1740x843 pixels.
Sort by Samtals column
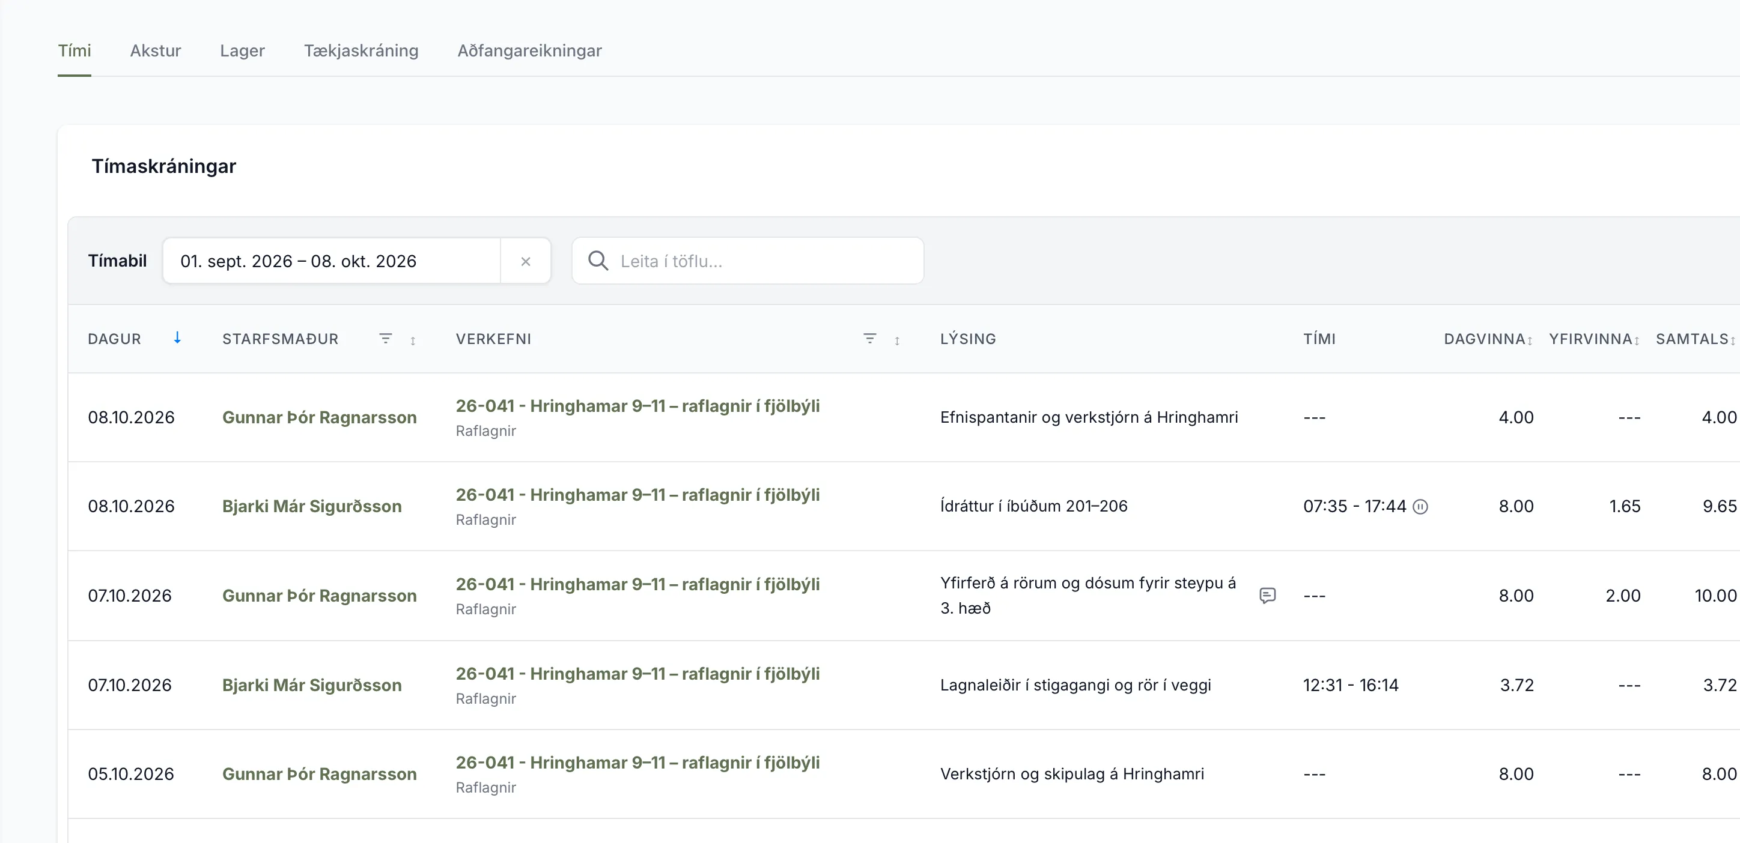pos(1696,339)
